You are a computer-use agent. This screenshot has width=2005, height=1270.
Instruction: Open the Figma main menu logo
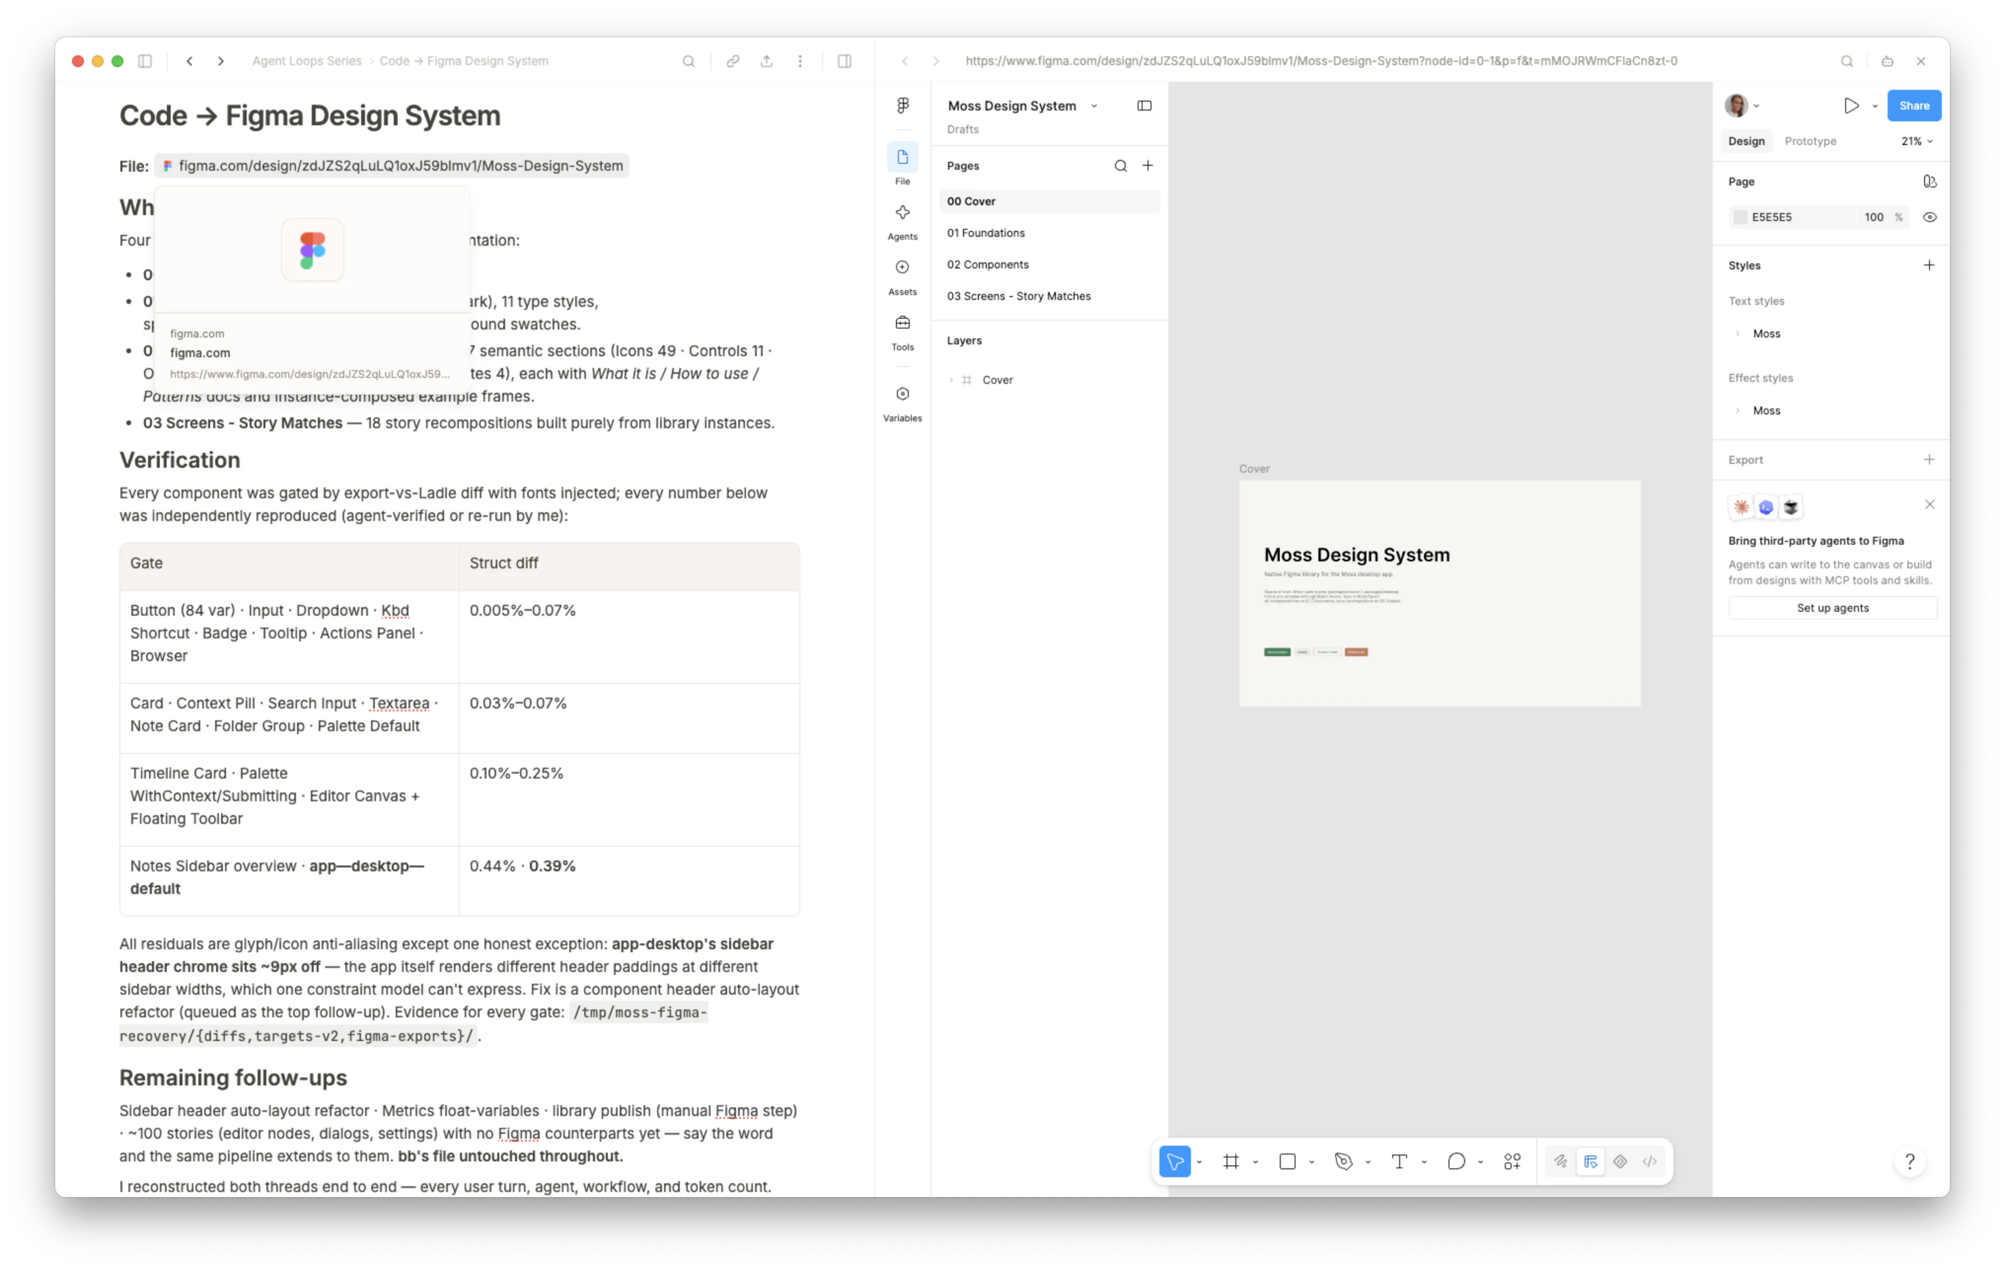(902, 105)
